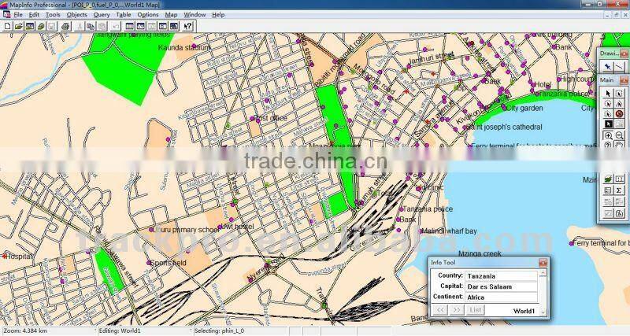The width and height of the screenshot is (630, 336).
Task: Click the context Help arrow-question icon
Action: pos(187,27)
